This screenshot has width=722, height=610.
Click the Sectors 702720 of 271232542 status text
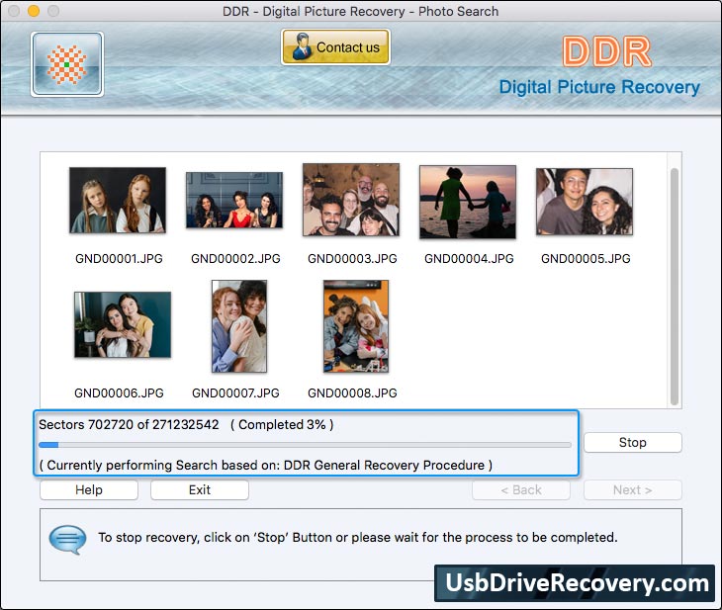(x=129, y=424)
